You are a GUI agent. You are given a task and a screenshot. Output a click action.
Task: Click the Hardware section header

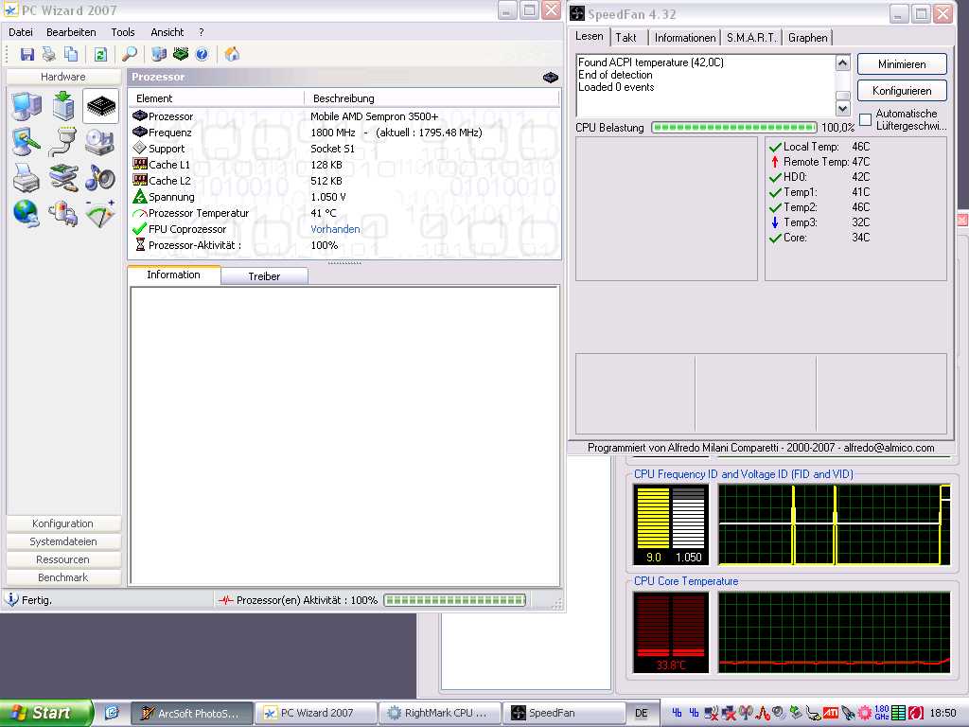(63, 77)
